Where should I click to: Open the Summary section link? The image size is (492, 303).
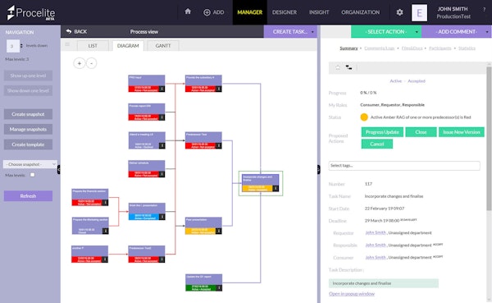tap(348, 48)
